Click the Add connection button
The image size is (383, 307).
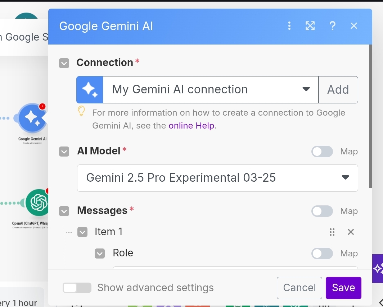coord(338,90)
